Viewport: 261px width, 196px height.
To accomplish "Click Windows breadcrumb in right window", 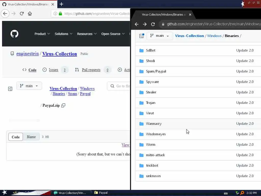I will pos(214,36).
